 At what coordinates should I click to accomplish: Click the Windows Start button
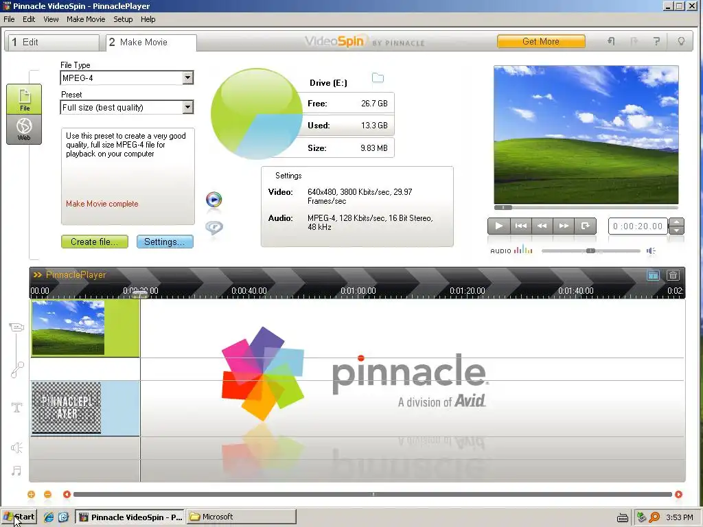(19, 517)
